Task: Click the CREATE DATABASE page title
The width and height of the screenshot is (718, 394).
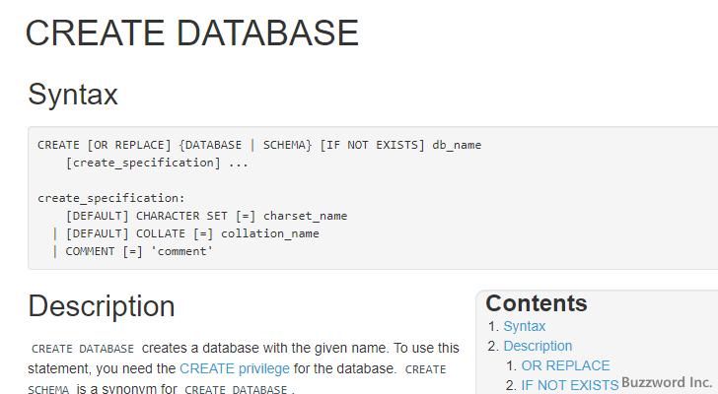Action: (192, 33)
